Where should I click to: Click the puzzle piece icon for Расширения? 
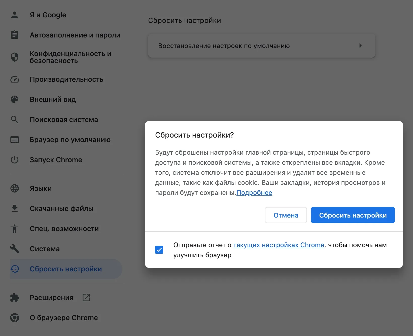pyautogui.click(x=15, y=298)
